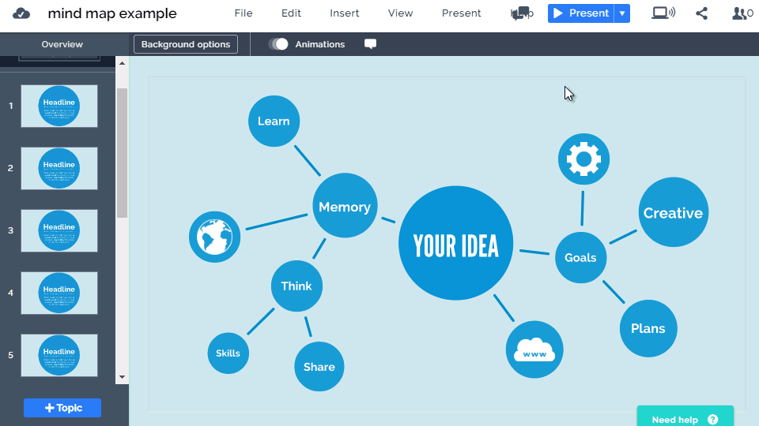
Task: Click the Background options button
Action: pos(186,44)
